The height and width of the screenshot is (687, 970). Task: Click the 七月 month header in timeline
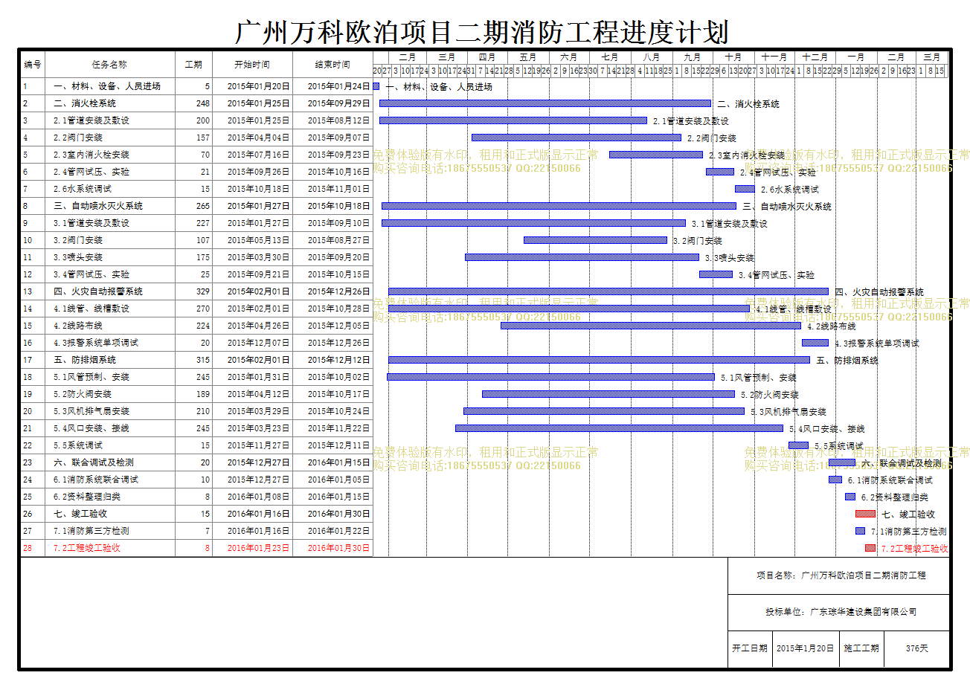point(609,57)
